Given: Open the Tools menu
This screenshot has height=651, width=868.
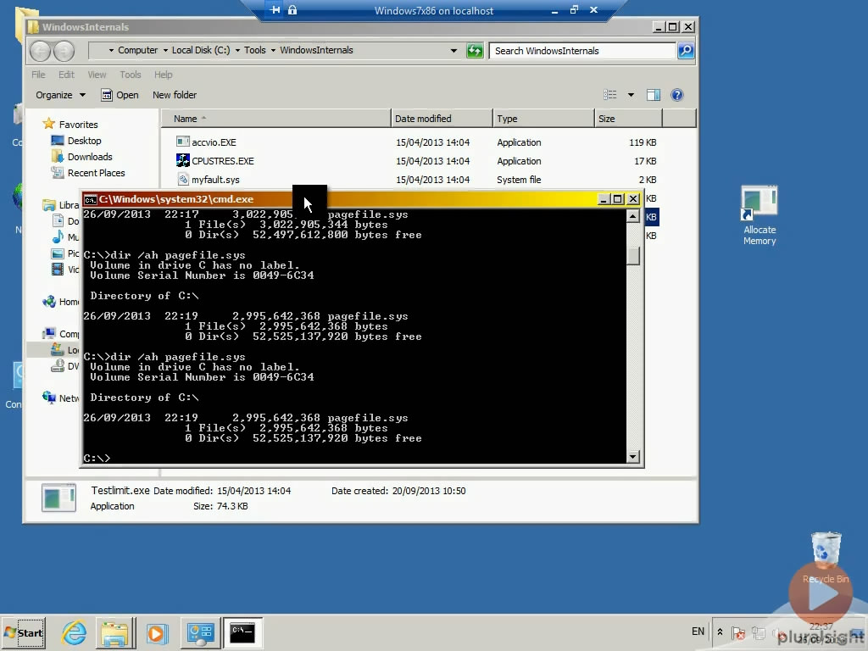Looking at the screenshot, I should [130, 75].
